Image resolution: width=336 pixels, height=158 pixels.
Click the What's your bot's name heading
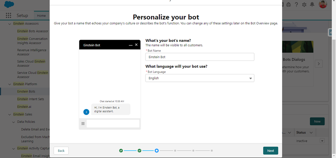(168, 40)
